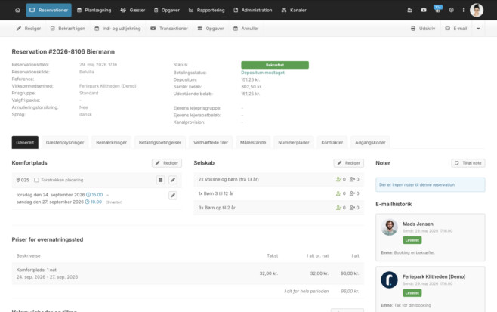Toggle the Foretrukken placering checkbox
This screenshot has width=497, height=312.
coord(36,180)
